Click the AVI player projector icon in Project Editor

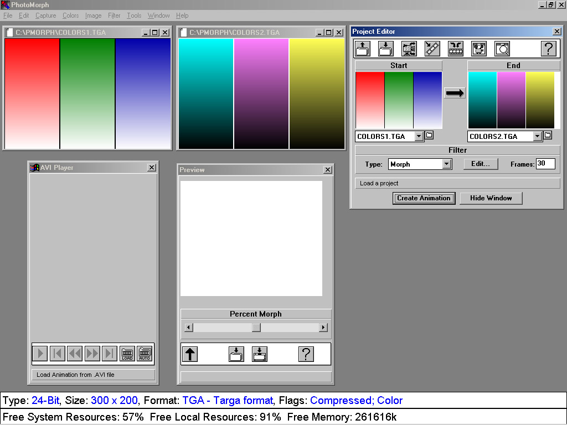coord(479,49)
